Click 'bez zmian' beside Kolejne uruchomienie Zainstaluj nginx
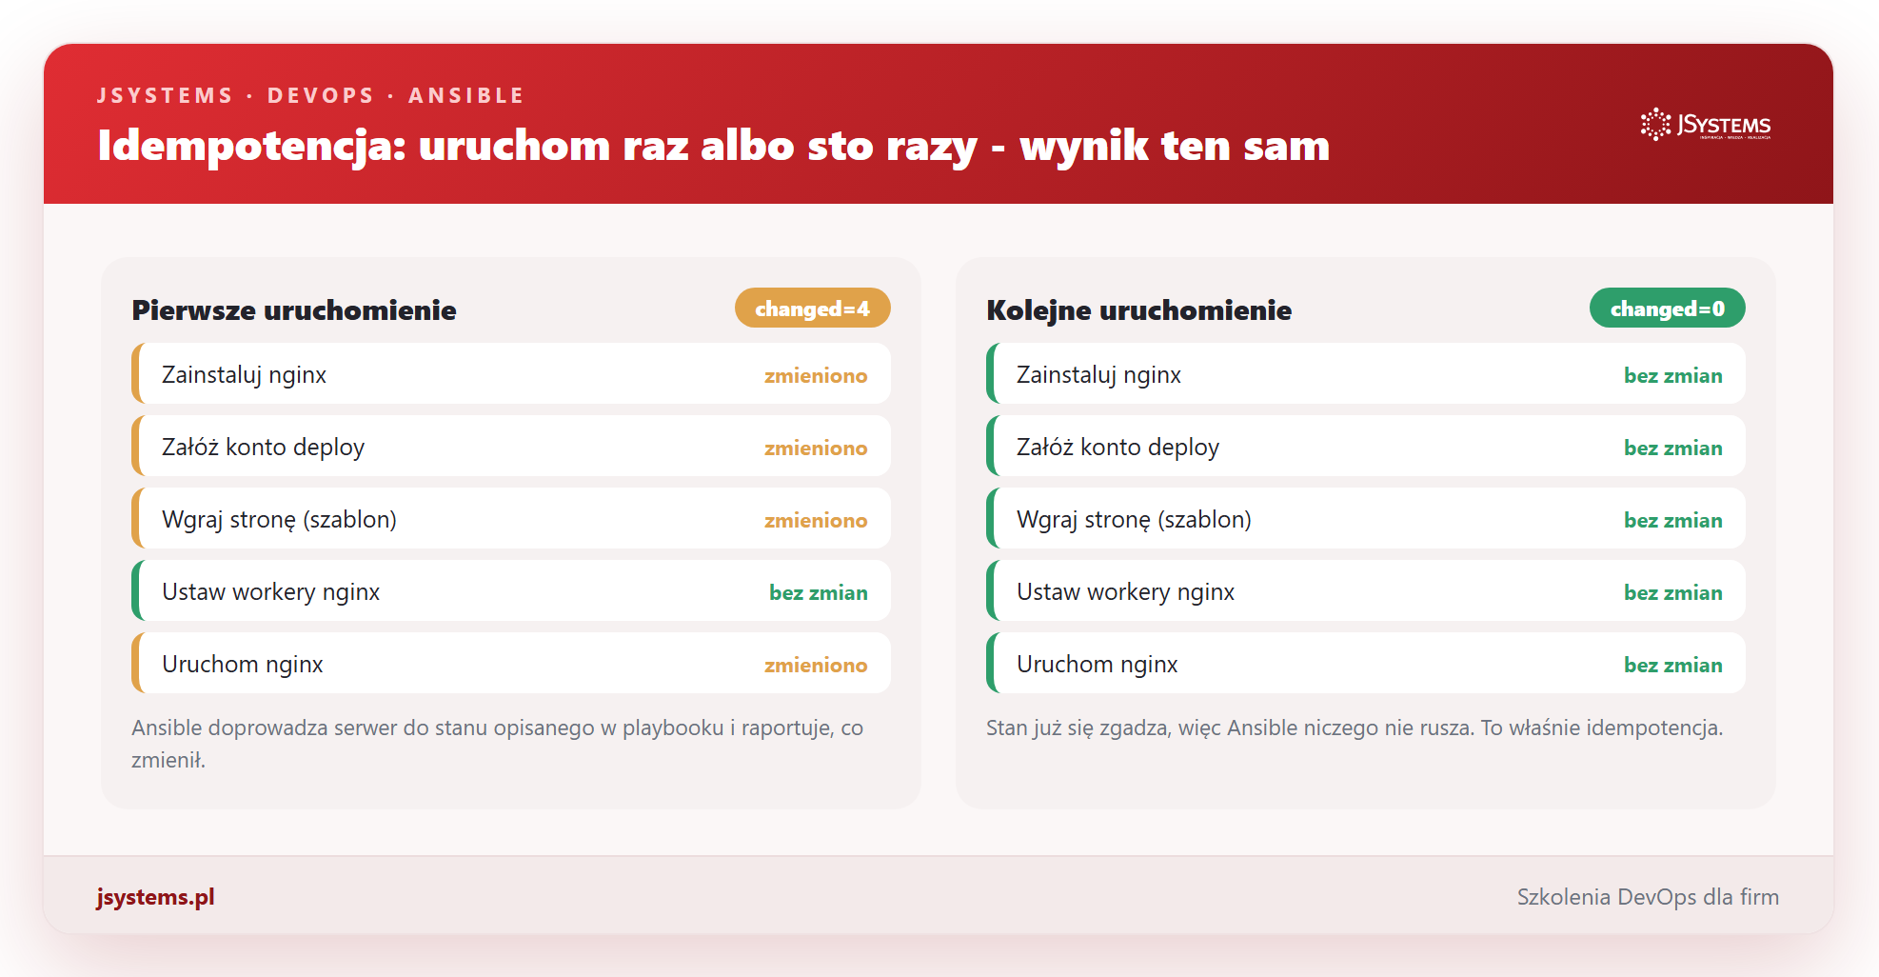 (1673, 376)
